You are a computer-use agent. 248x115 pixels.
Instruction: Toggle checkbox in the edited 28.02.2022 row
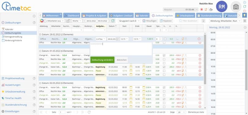(165, 39)
